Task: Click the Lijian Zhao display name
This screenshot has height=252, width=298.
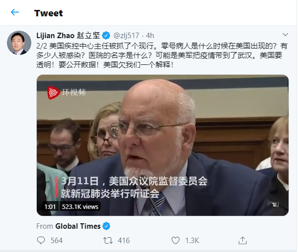Action: pyautogui.click(x=68, y=36)
